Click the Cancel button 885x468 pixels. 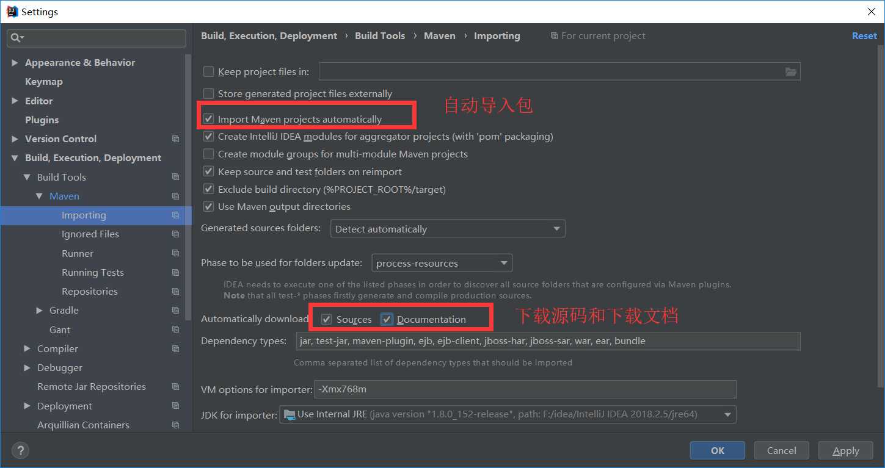click(x=782, y=451)
